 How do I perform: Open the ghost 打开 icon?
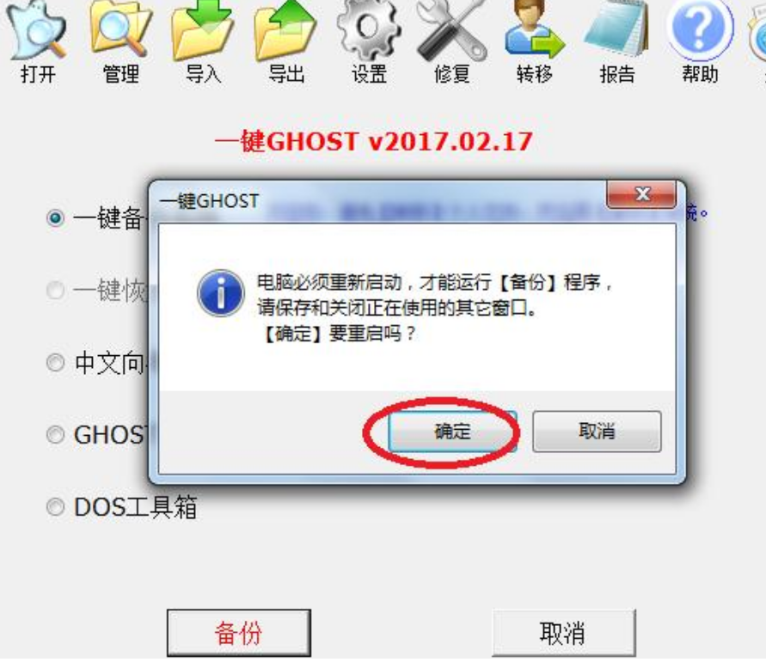click(37, 30)
